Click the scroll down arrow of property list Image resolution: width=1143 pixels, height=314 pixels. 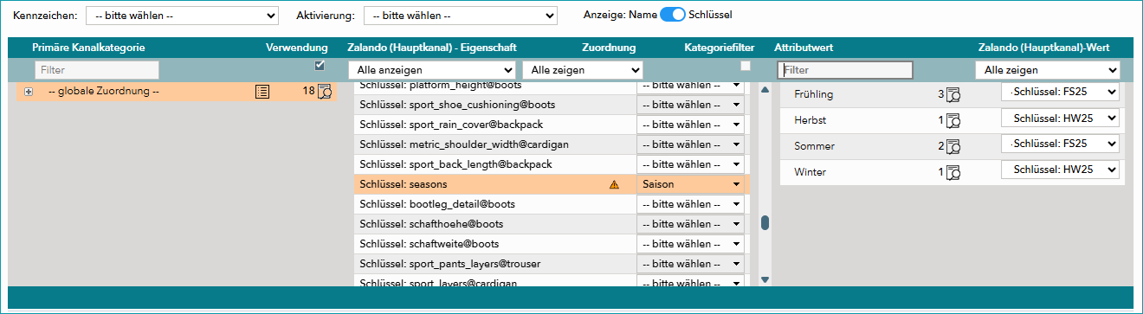(x=765, y=279)
